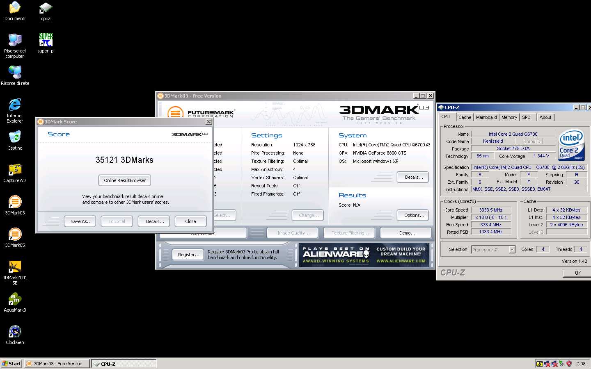Click the Technology value 65 nm
This screenshot has height=369, width=591.
tap(482, 156)
